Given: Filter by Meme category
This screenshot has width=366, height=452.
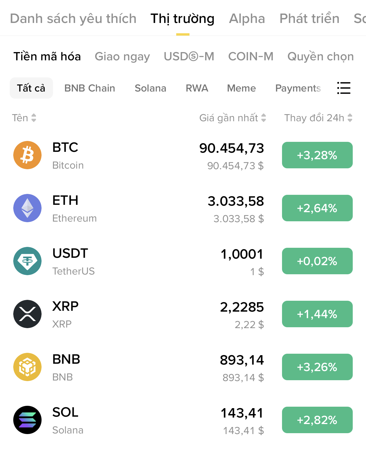Looking at the screenshot, I should (x=241, y=88).
